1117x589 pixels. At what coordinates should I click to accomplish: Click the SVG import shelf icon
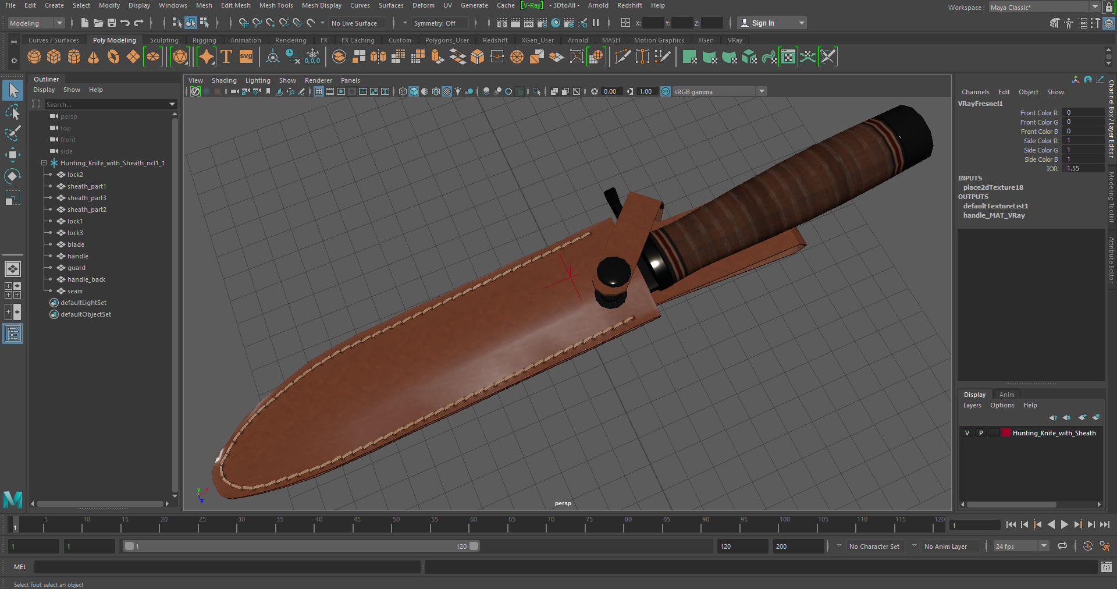(x=246, y=56)
